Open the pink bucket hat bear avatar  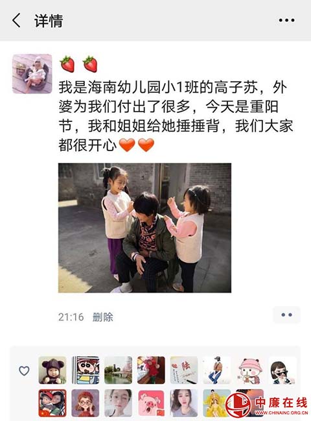(249, 370)
